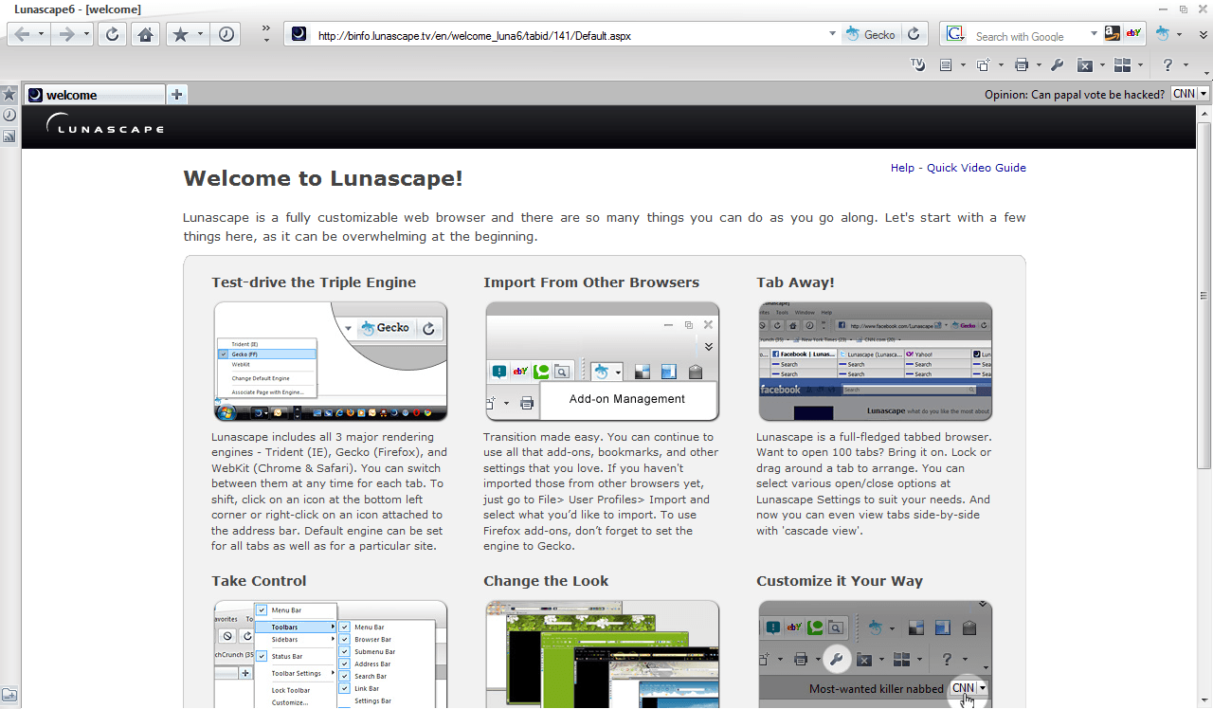This screenshot has height=709, width=1213.
Task: Open the print options dropdown arrow
Action: point(1039,65)
